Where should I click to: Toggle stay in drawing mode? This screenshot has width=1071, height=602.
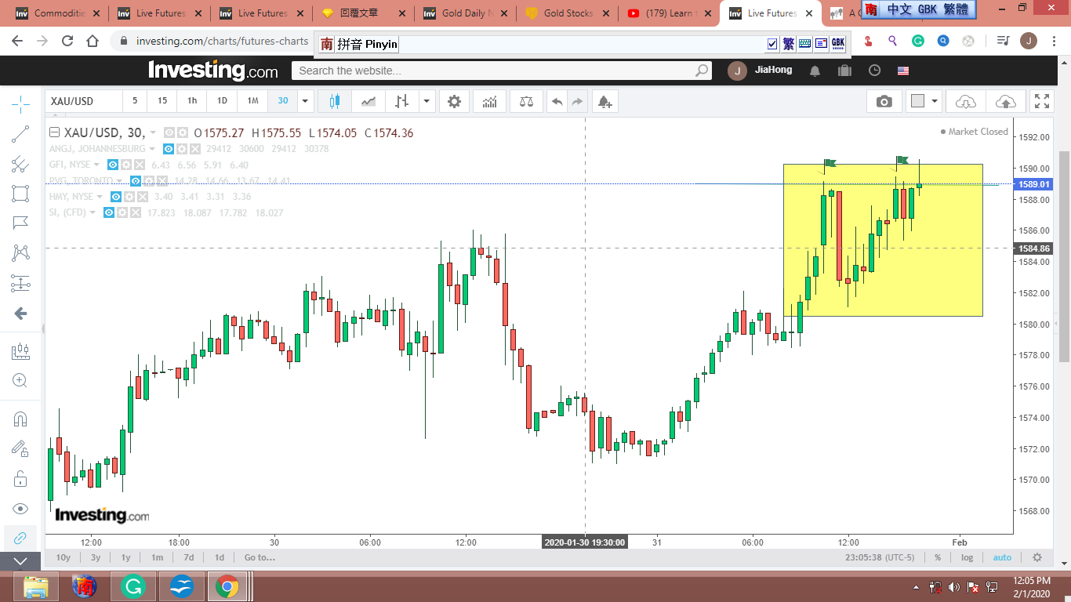click(20, 448)
